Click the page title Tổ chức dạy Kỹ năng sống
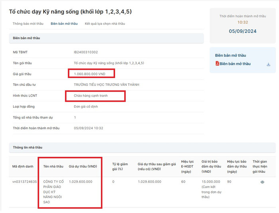The image size is (279, 213). point(70,12)
